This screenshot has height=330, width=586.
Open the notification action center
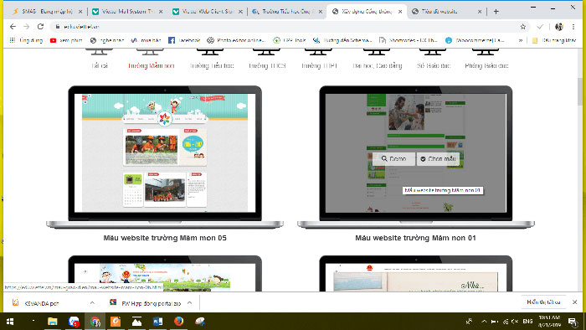(573, 322)
